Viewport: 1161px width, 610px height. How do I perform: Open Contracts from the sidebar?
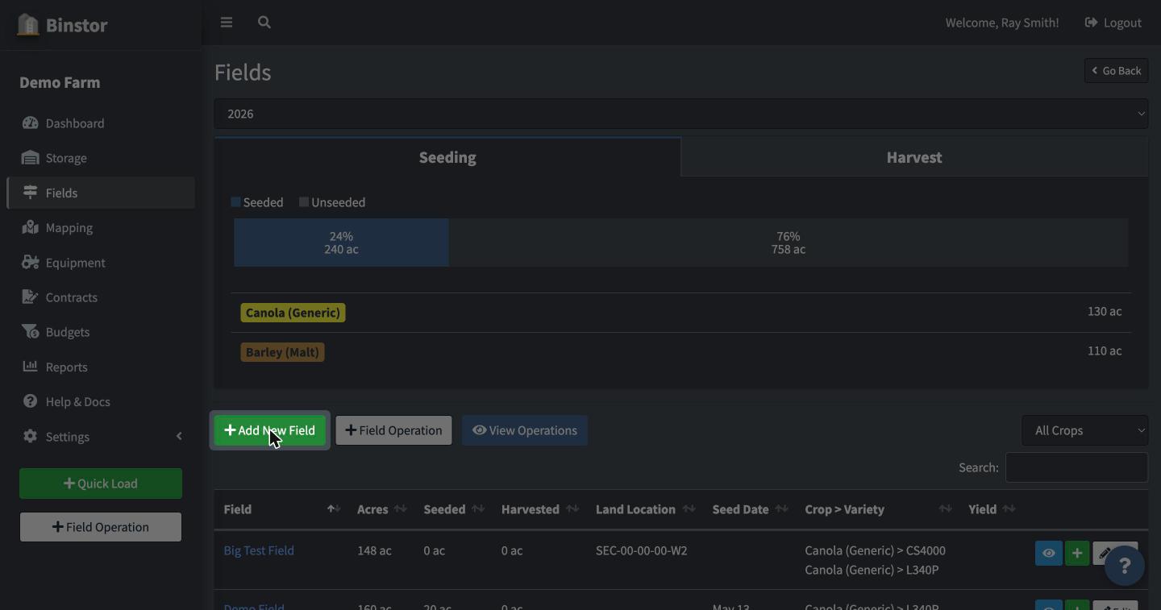tap(101, 297)
